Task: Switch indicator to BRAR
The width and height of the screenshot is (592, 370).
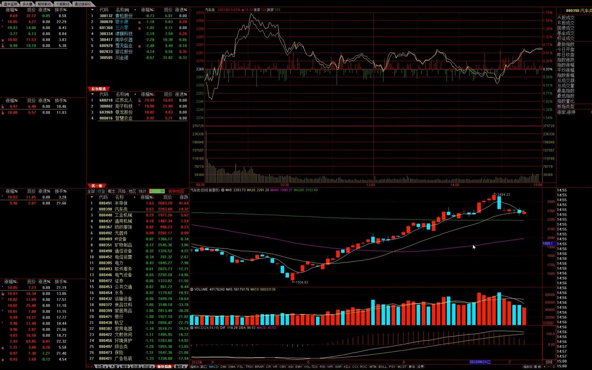Action: (x=259, y=367)
